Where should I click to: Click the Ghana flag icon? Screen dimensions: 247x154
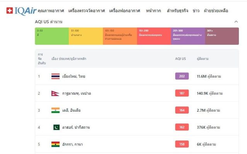tap(55, 144)
